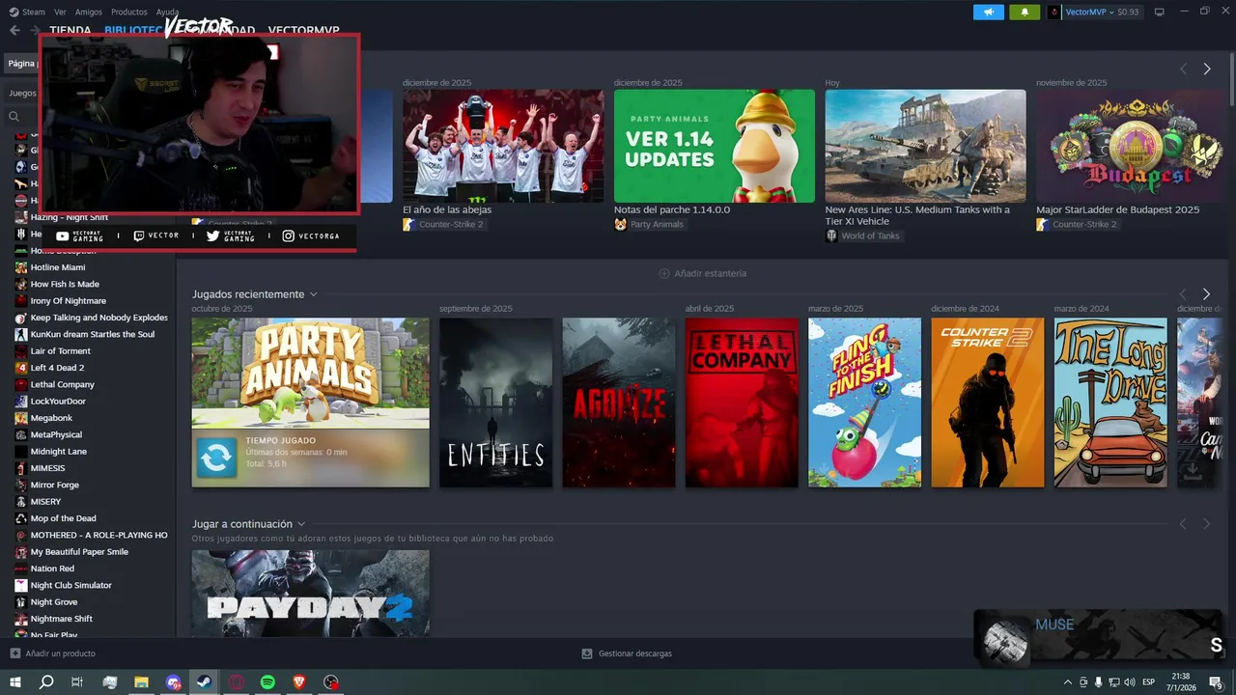Open Opera GX from the taskbar
1236x695 pixels.
point(236,681)
